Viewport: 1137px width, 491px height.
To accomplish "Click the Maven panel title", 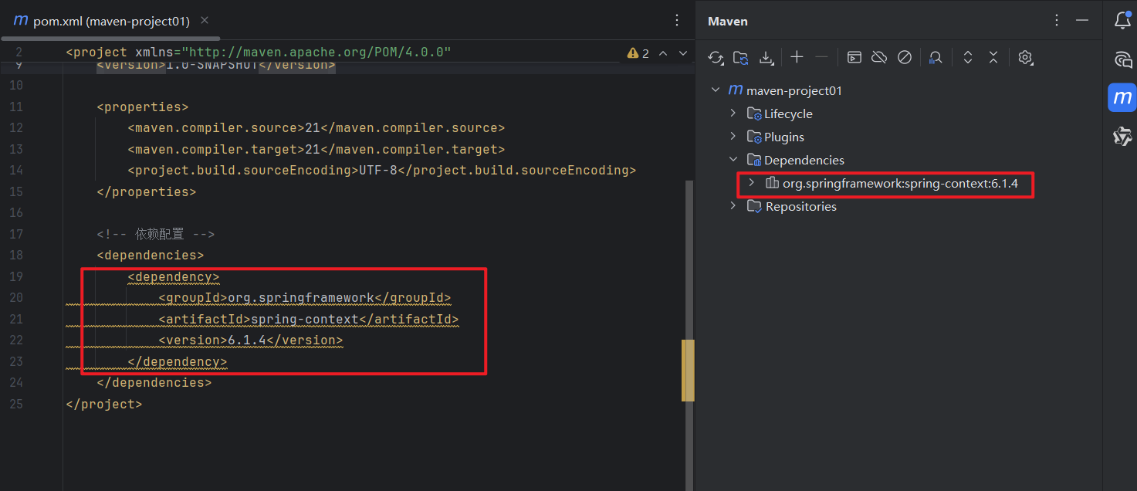I will coord(728,21).
